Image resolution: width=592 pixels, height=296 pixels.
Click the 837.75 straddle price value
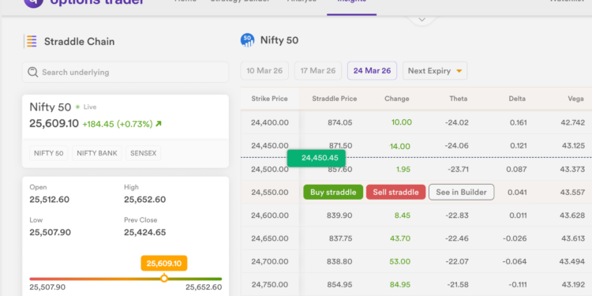coord(340,238)
